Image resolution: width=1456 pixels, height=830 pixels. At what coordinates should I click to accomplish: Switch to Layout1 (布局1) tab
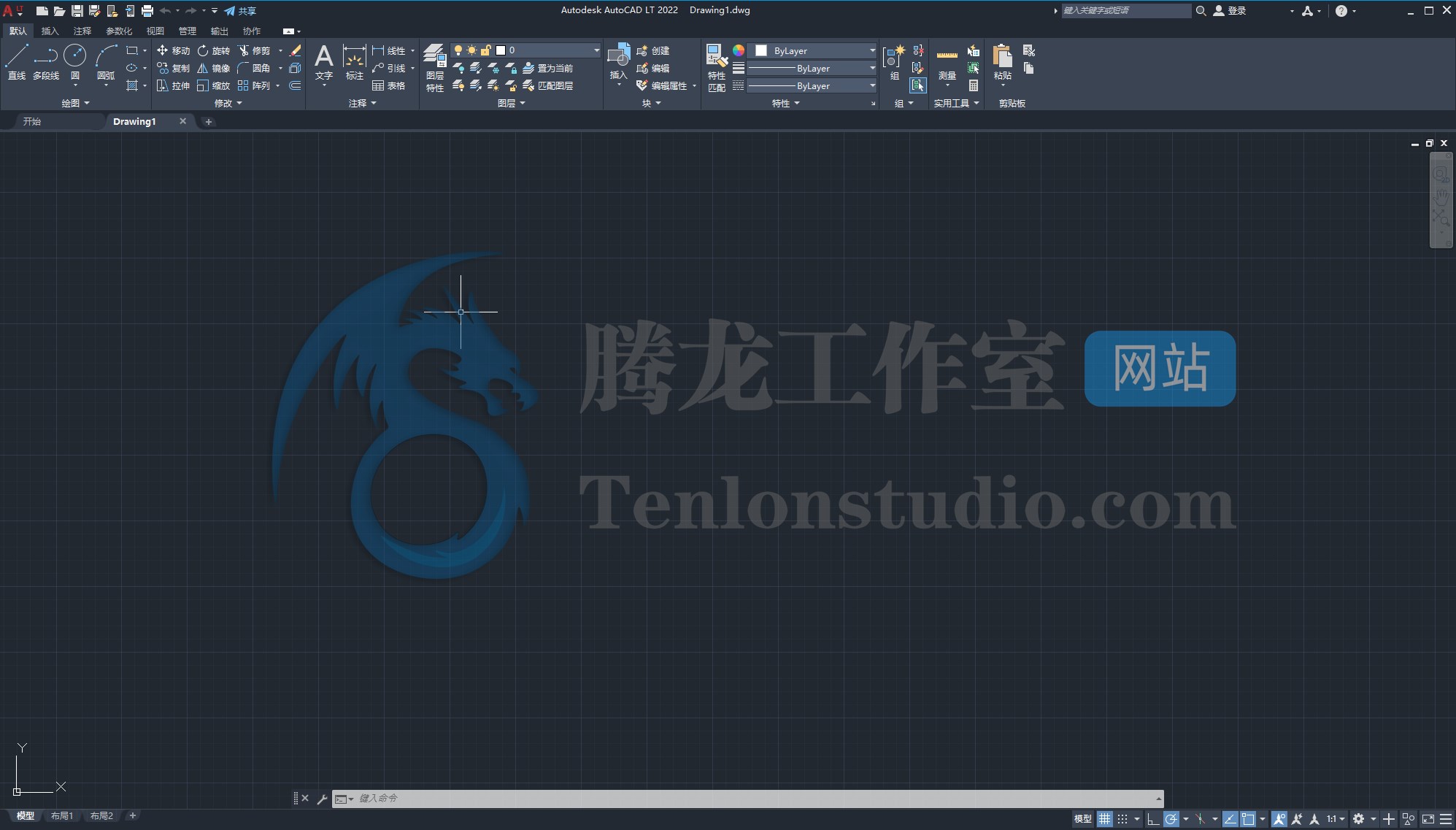pos(62,816)
